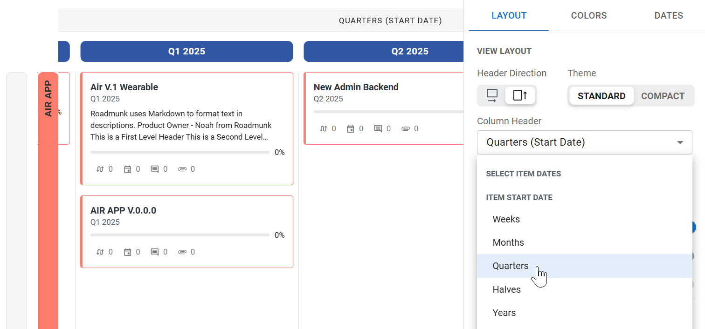The height and width of the screenshot is (329, 705).
Task: Open dependencies icon on Air V.1 Wearable card
Action: click(99, 169)
